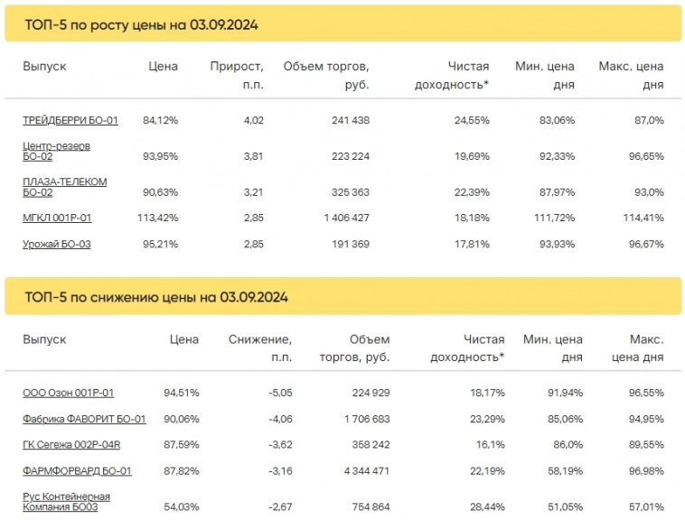Click the trading volume value 4 344 471
Screen dimensions: 685x520
point(360,471)
